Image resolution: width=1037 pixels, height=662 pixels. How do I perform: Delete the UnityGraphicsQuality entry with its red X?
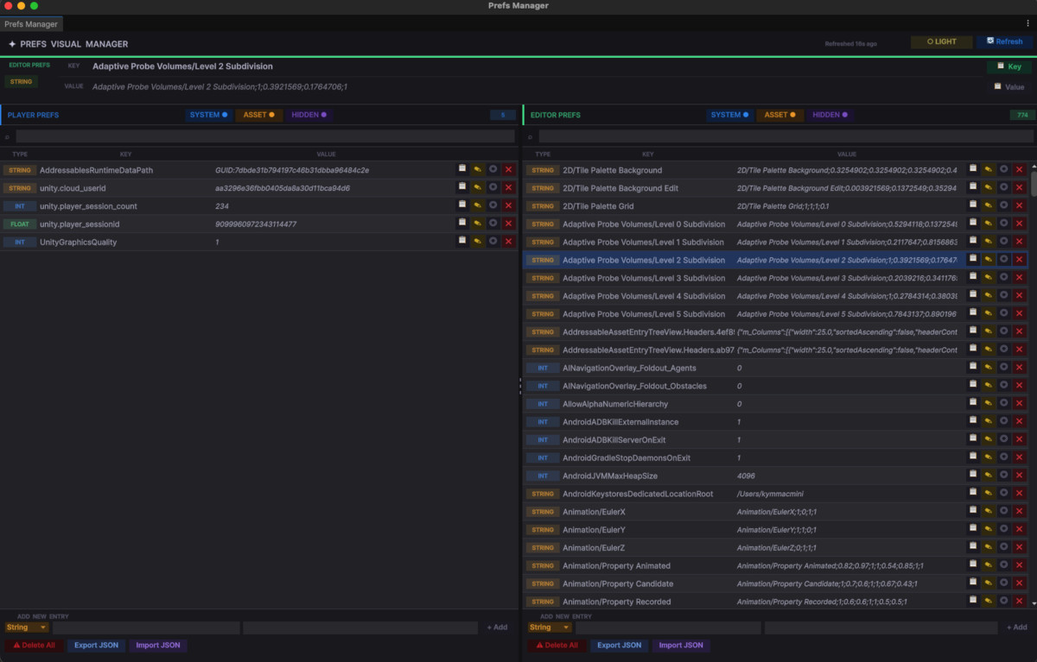click(508, 242)
